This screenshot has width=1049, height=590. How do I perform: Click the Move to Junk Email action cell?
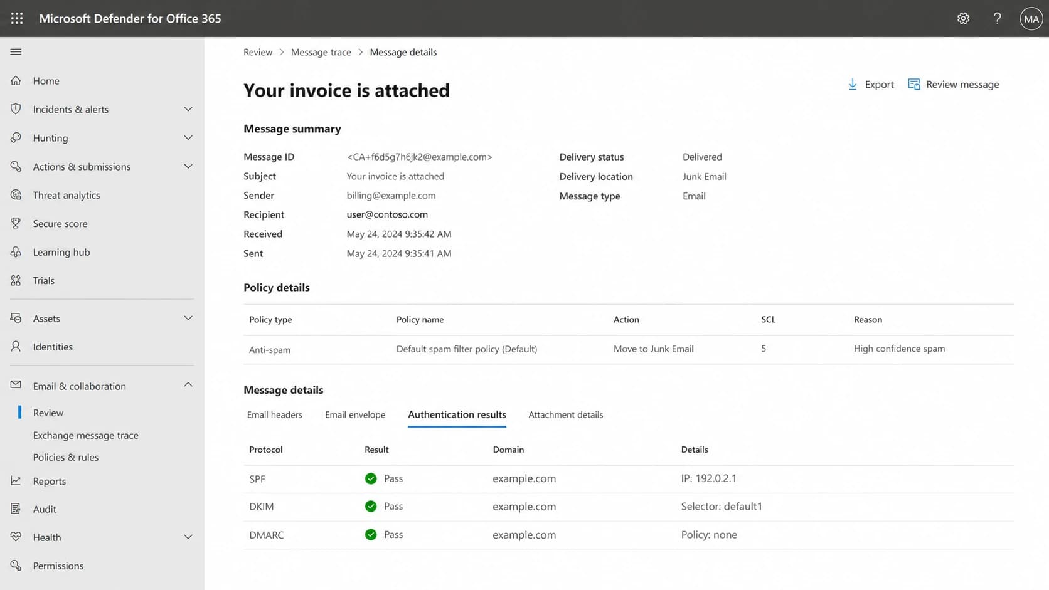click(x=653, y=349)
